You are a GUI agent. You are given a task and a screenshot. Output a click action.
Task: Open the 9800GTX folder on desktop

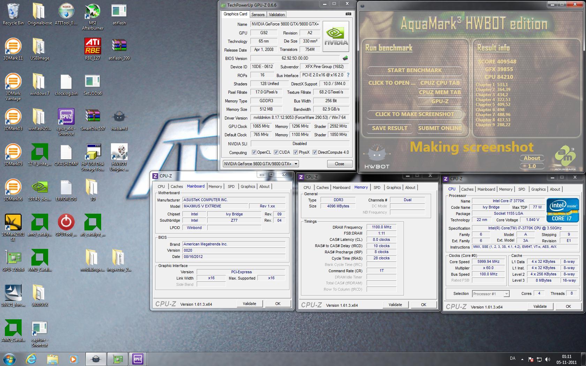click(x=39, y=296)
